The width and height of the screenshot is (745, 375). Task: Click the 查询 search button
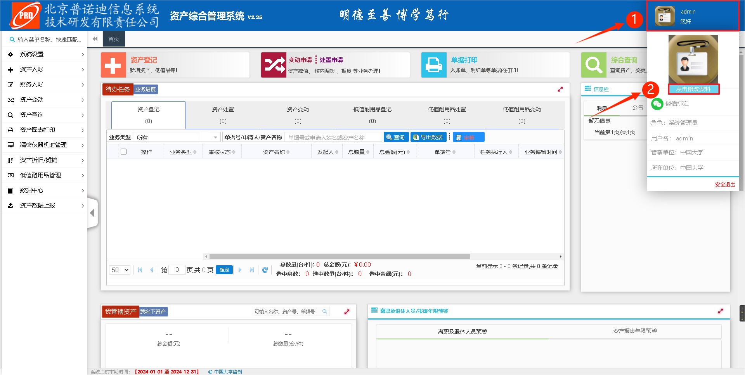[396, 137]
